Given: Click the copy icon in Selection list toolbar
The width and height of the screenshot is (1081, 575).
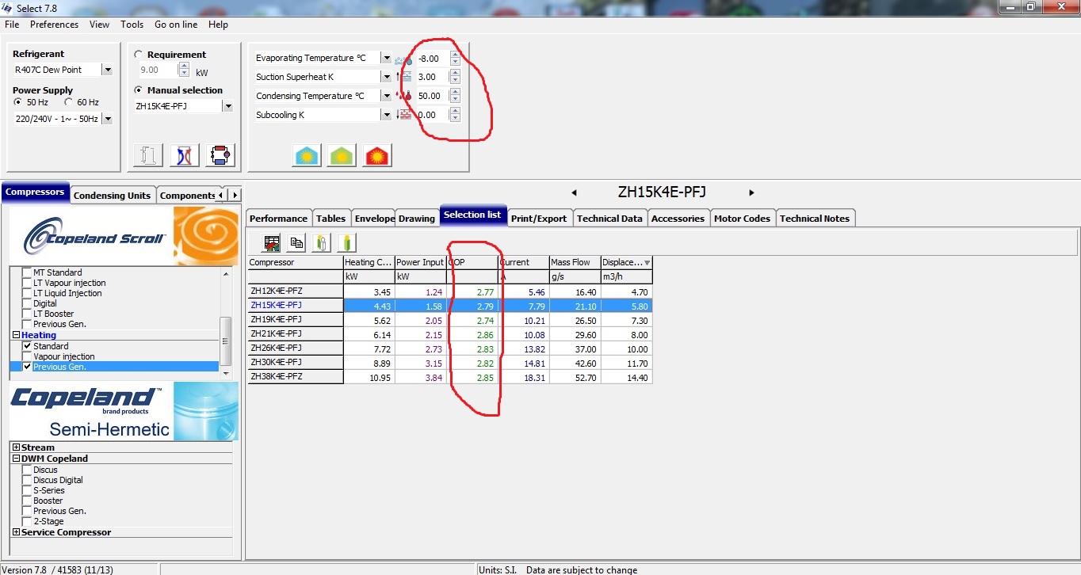Looking at the screenshot, I should point(297,243).
